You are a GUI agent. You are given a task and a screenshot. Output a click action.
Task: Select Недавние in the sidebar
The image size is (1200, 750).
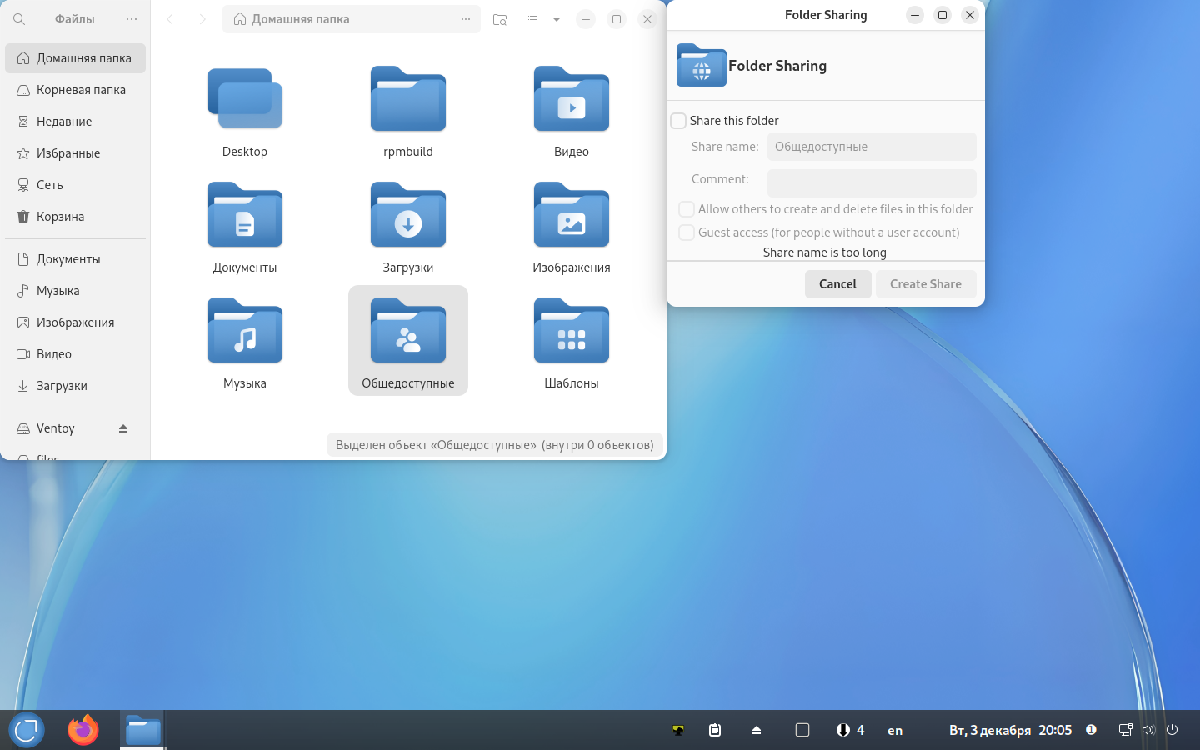click(x=64, y=122)
